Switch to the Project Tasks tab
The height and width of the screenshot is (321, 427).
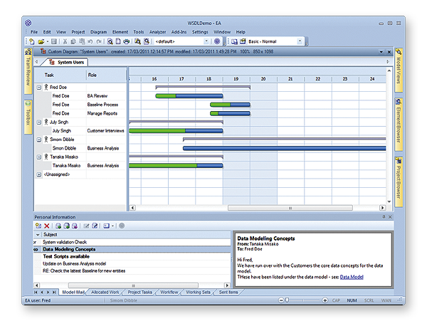[139, 292]
